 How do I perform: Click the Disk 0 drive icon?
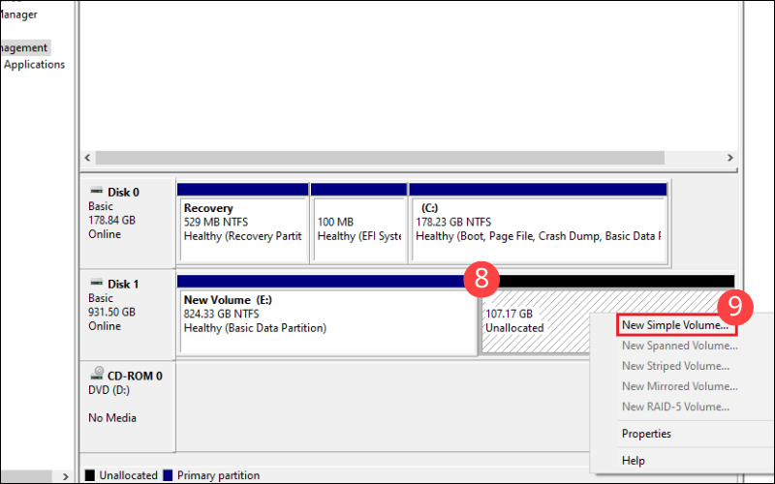pos(96,191)
